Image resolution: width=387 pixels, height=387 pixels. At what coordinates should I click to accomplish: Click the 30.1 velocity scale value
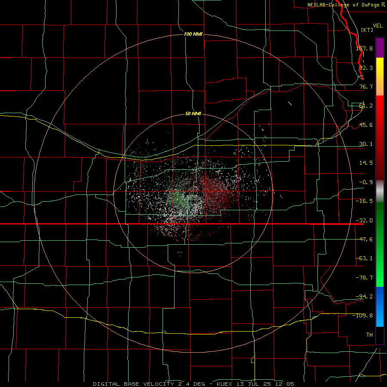coord(366,144)
